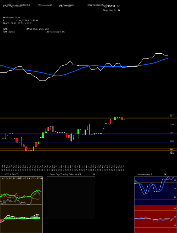The width and height of the screenshot is (177, 233).
Task: Select the Stochastics: 93.48 reading
Action: 12,18
